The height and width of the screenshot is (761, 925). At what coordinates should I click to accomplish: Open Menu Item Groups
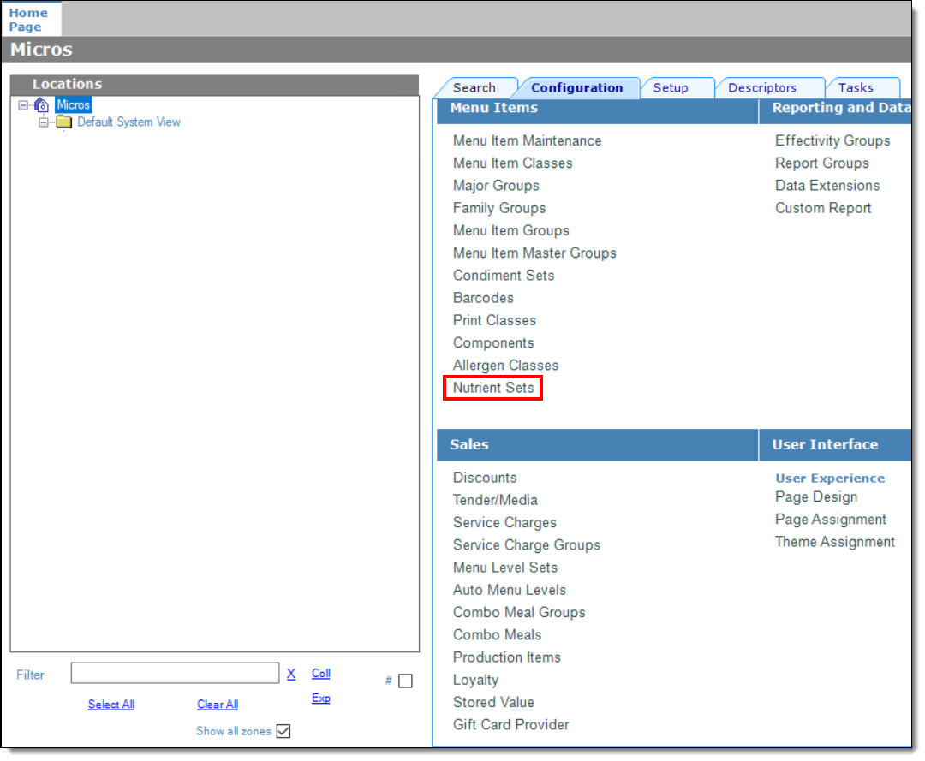click(511, 230)
